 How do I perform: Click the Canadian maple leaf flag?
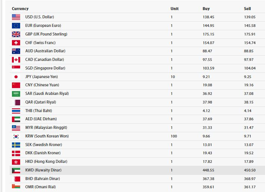tap(16, 60)
